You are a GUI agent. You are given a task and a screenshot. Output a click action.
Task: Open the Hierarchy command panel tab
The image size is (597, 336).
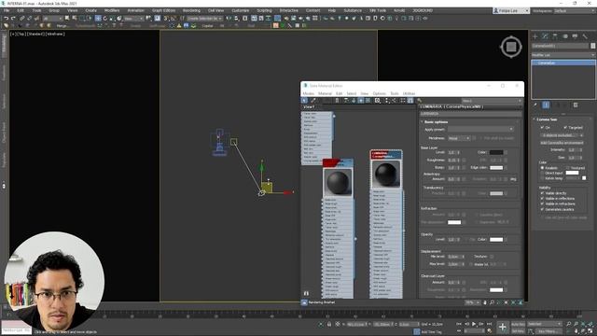(555, 36)
